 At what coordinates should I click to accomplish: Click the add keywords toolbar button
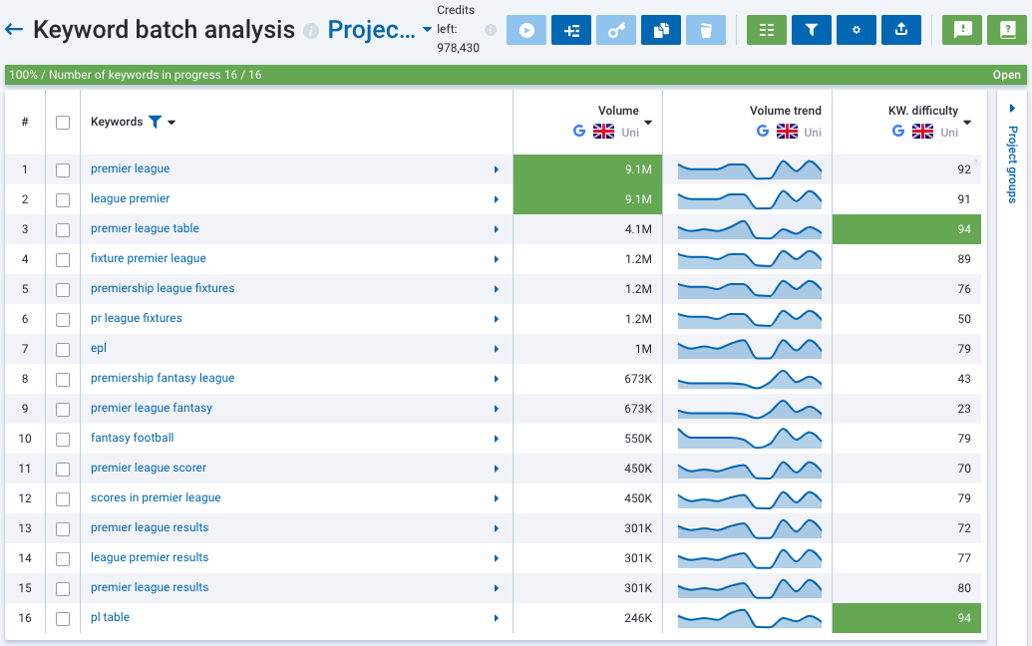[x=571, y=30]
